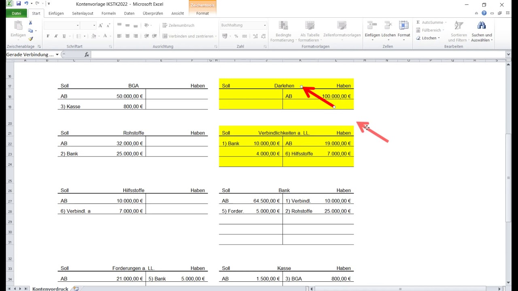Decrease indent in the Ausrichtung group
The height and width of the screenshot is (291, 518).
tap(146, 36)
